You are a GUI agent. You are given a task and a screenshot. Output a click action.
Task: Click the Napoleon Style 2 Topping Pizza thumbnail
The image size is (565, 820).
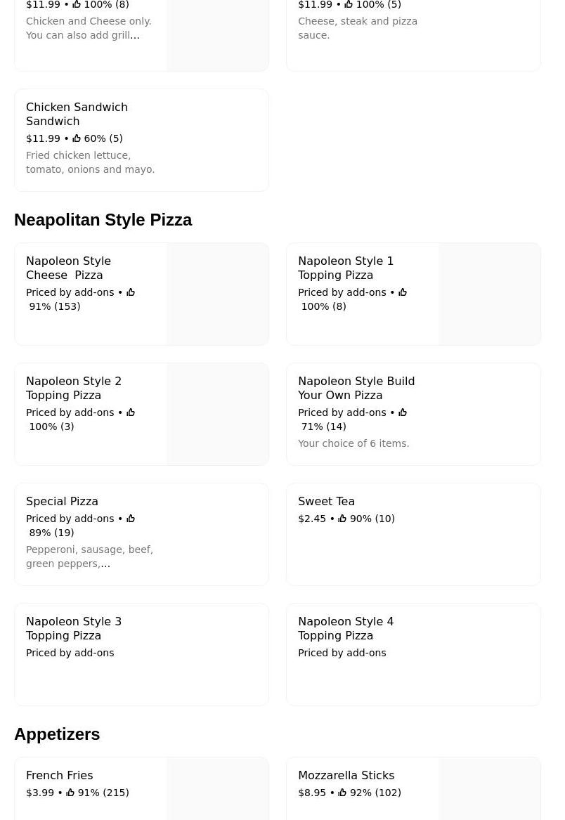(x=218, y=415)
